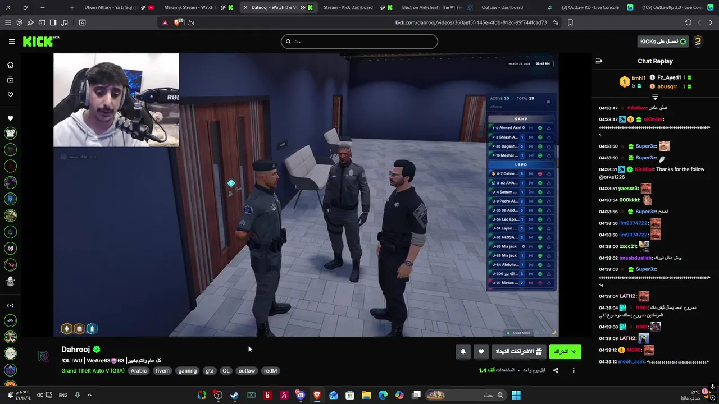719x404 pixels.
Task: Open Discord from the Windows taskbar
Action: tap(301, 395)
